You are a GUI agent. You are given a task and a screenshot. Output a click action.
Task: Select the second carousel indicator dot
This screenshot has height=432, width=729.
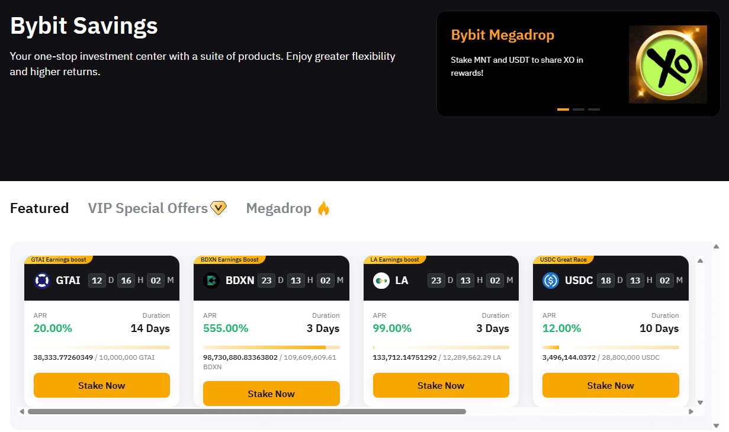tap(579, 109)
